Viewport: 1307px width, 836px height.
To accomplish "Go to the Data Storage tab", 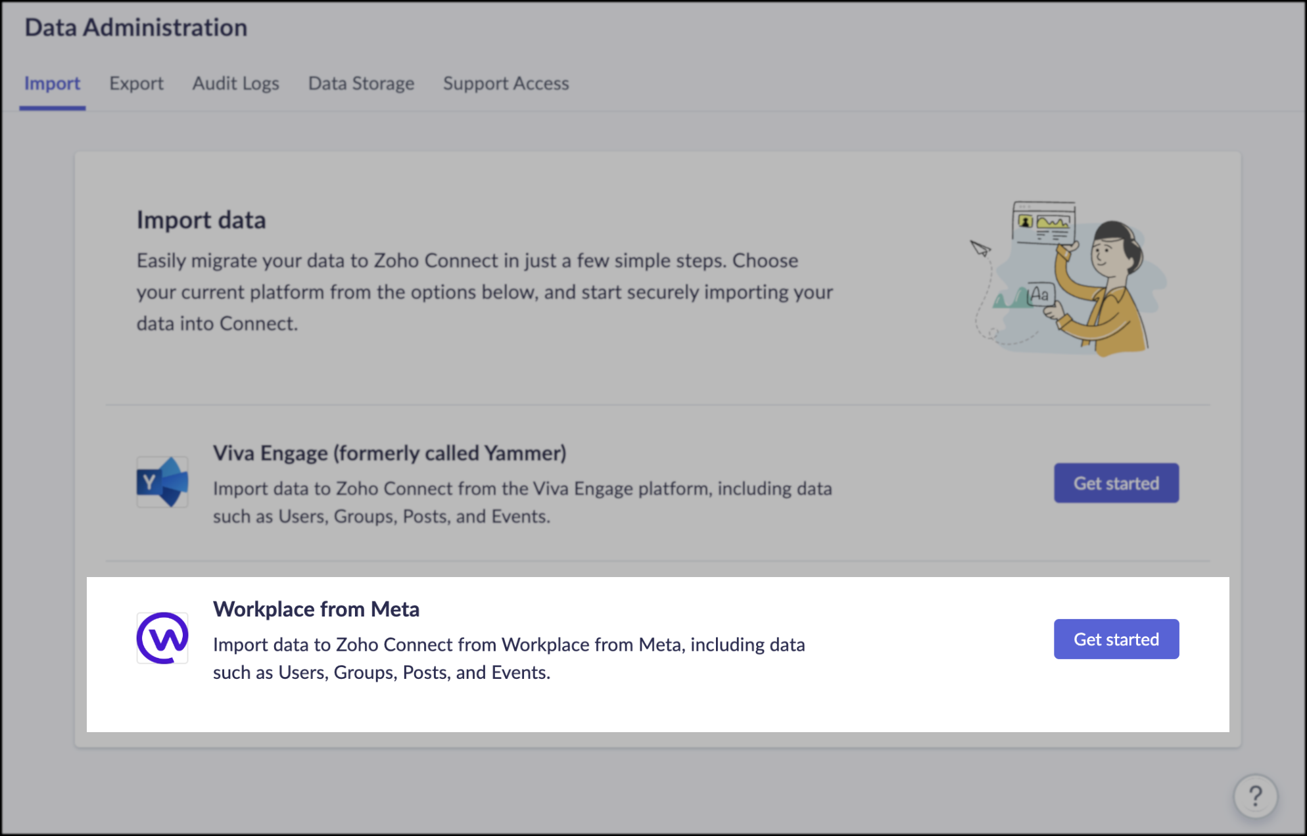I will (x=361, y=83).
